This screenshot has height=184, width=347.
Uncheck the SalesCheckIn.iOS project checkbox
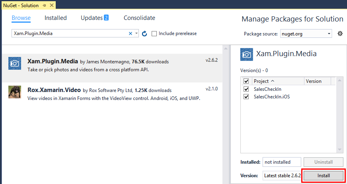246,96
